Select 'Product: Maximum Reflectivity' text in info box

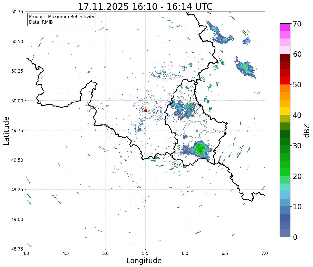62,17
